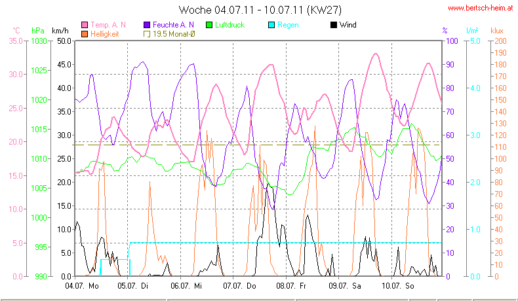Open the www.bertsch-heim.at link

click(481, 9)
